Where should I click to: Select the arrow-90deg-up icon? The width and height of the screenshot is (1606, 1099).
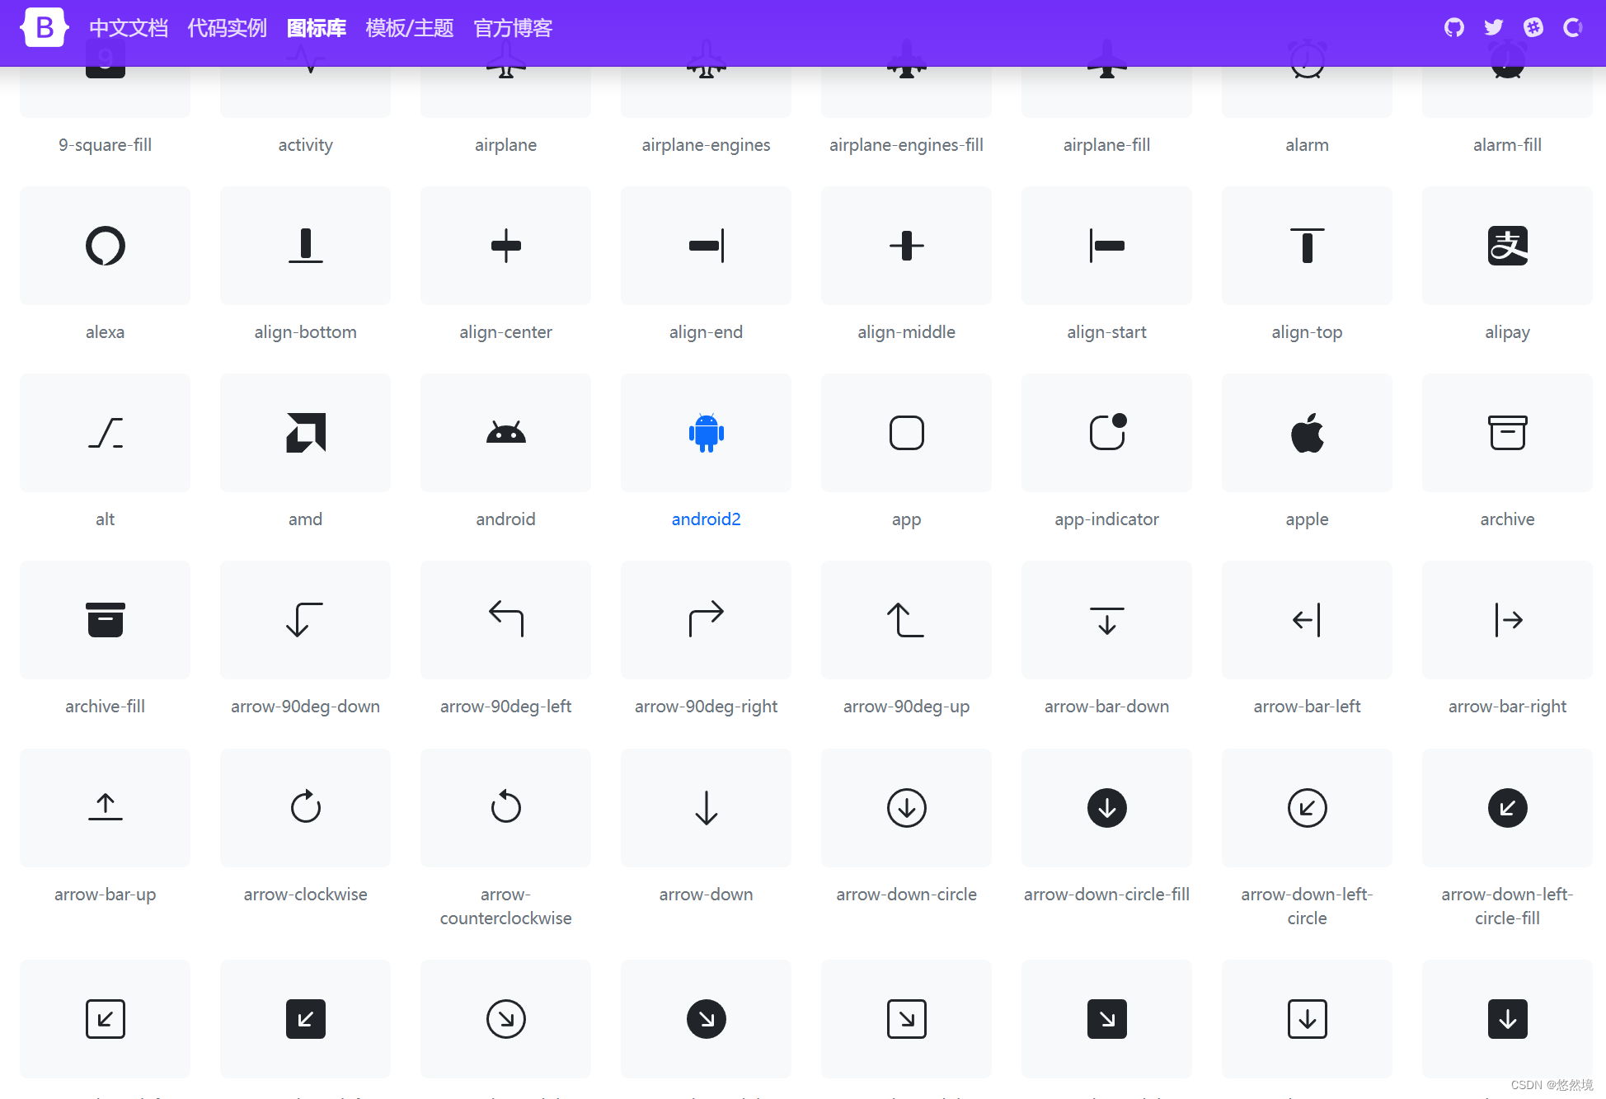(x=906, y=620)
